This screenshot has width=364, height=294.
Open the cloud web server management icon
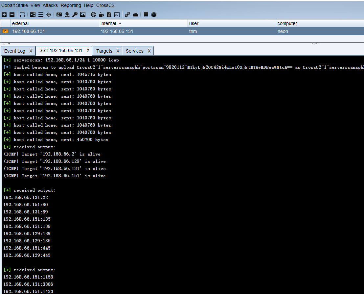point(135,14)
